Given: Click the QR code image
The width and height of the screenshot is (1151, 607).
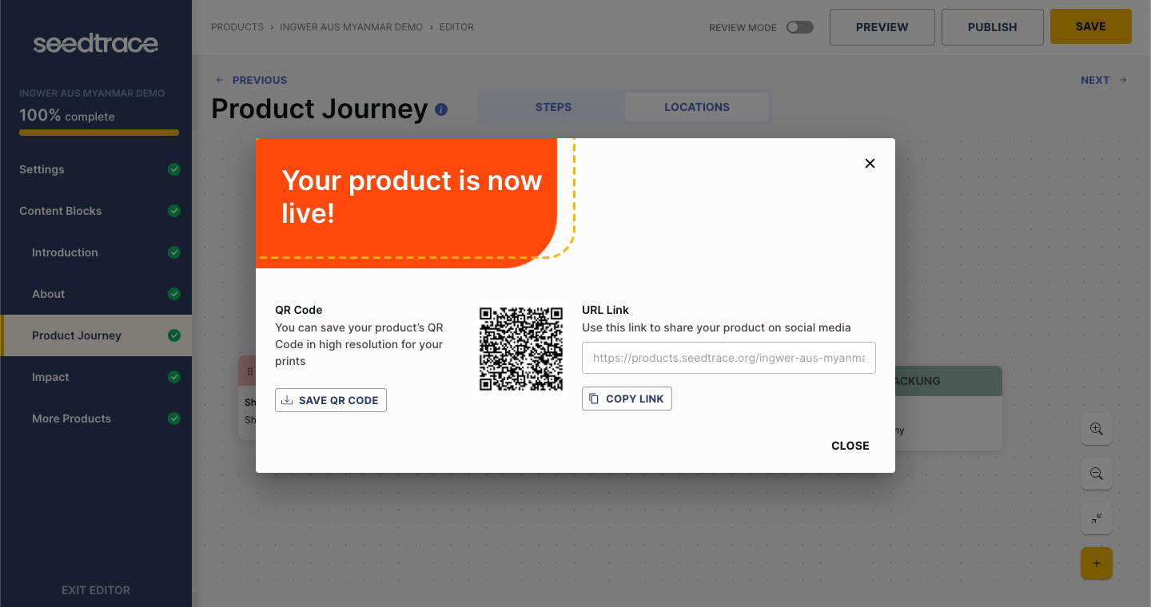Looking at the screenshot, I should pos(521,349).
